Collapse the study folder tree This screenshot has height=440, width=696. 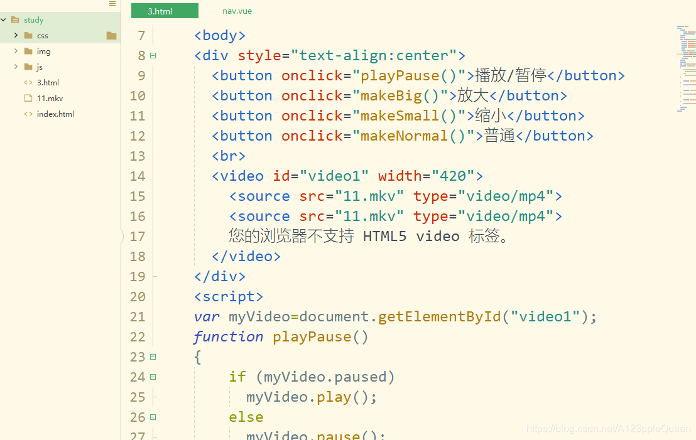(x=3, y=19)
